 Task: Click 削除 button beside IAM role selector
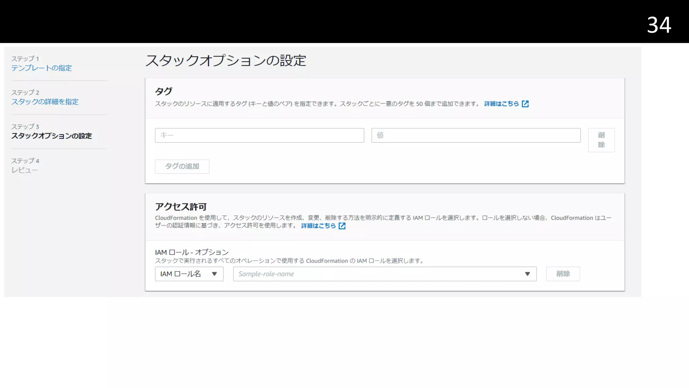(563, 274)
